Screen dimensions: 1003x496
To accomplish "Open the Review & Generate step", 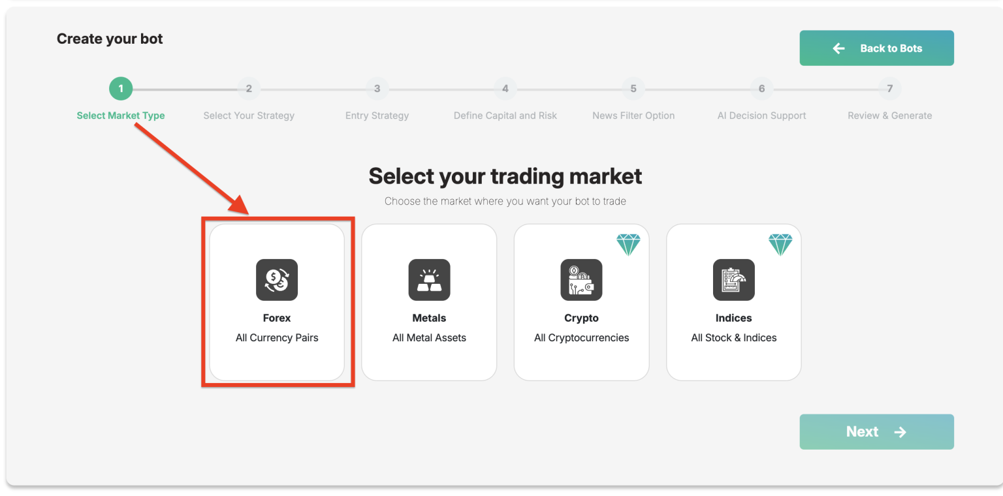I will click(889, 89).
